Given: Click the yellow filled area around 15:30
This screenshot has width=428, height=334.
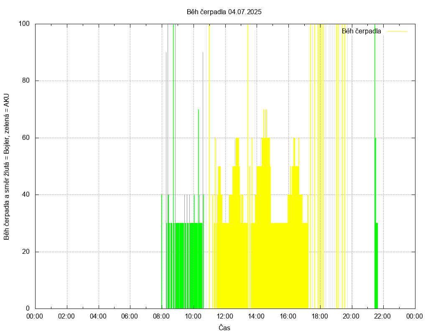Looking at the screenshot, I should pos(280,266).
